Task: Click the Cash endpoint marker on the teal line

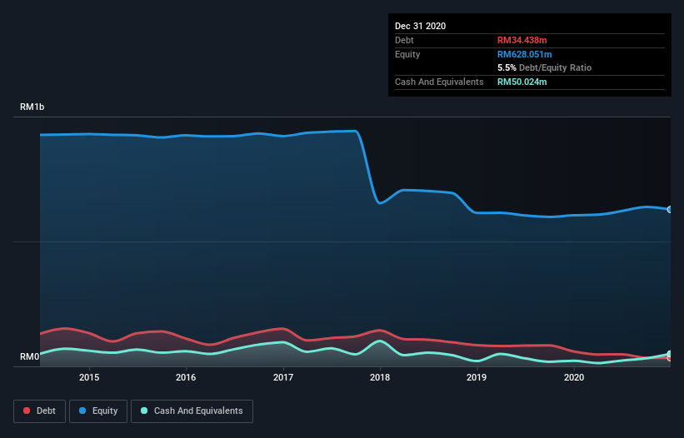Action: (670, 354)
